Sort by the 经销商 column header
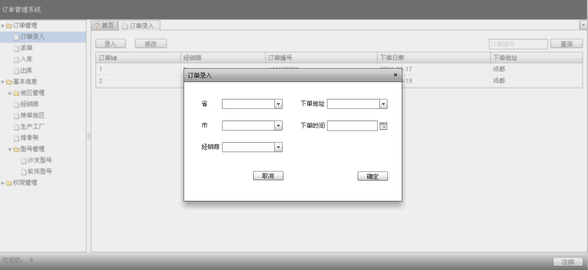Screen dimensions: 588x270 pos(222,57)
